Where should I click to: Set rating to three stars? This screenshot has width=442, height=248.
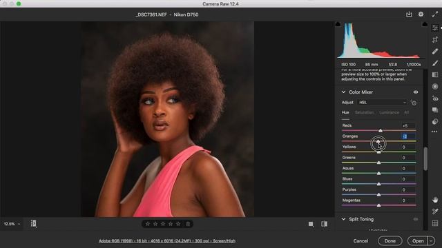coord(163,224)
